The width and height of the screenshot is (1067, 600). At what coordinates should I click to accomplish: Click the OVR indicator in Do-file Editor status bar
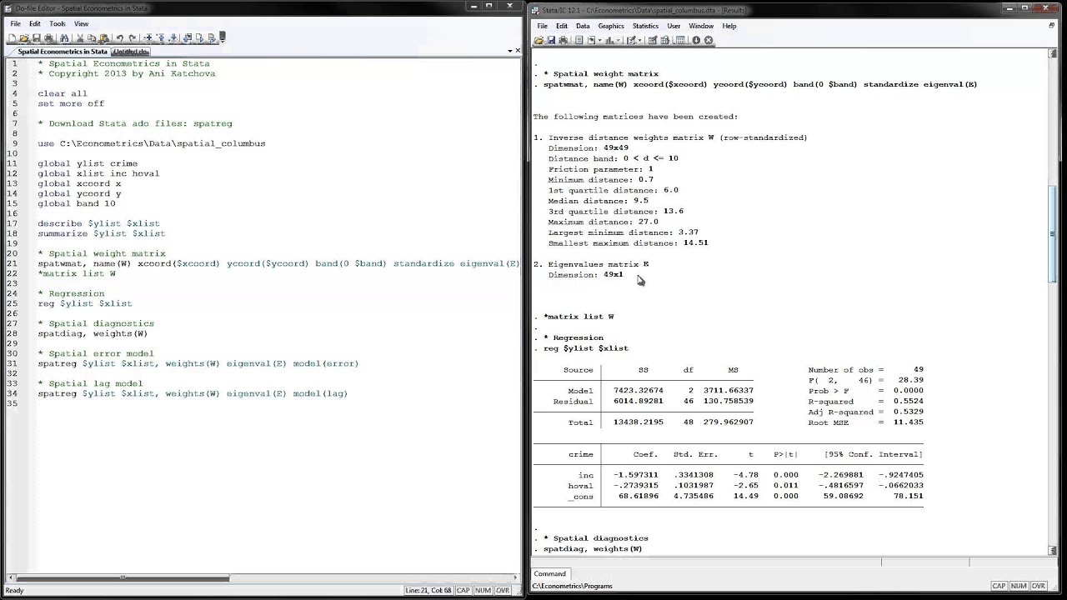coord(503,590)
